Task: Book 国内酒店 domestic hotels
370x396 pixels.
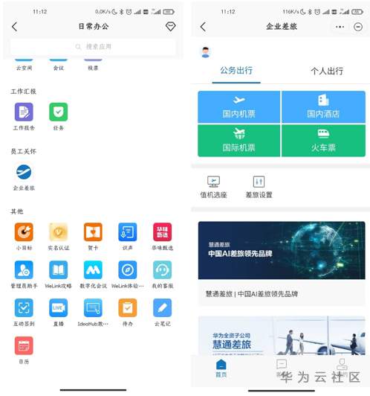Action: click(x=323, y=107)
